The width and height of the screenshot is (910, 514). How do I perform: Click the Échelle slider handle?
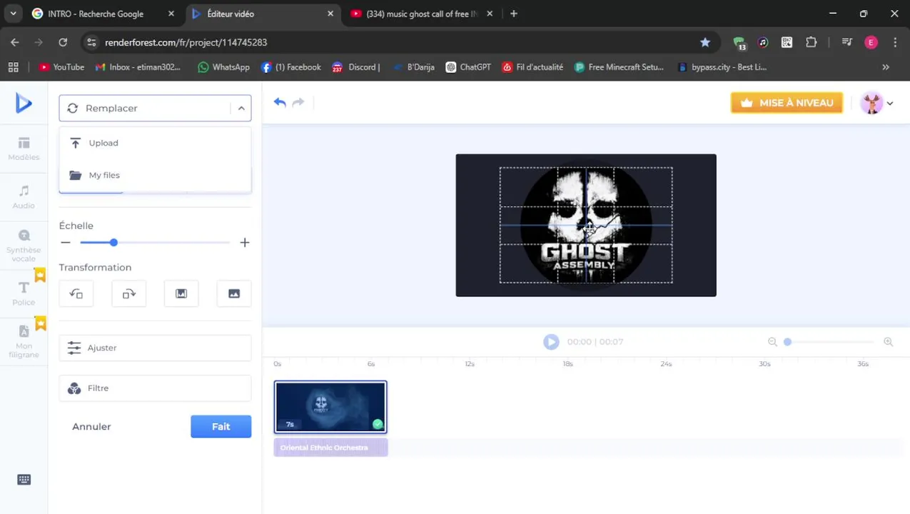113,243
